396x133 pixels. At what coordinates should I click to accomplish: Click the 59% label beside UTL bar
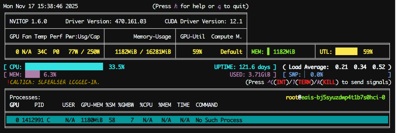click(368, 52)
